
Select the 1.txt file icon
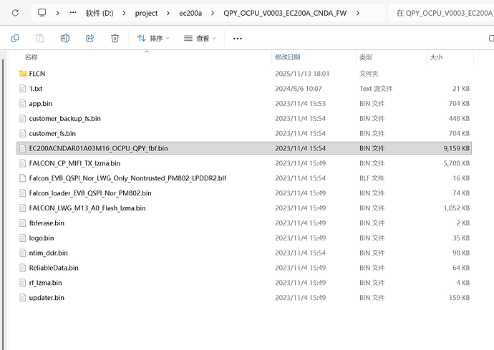coord(23,89)
